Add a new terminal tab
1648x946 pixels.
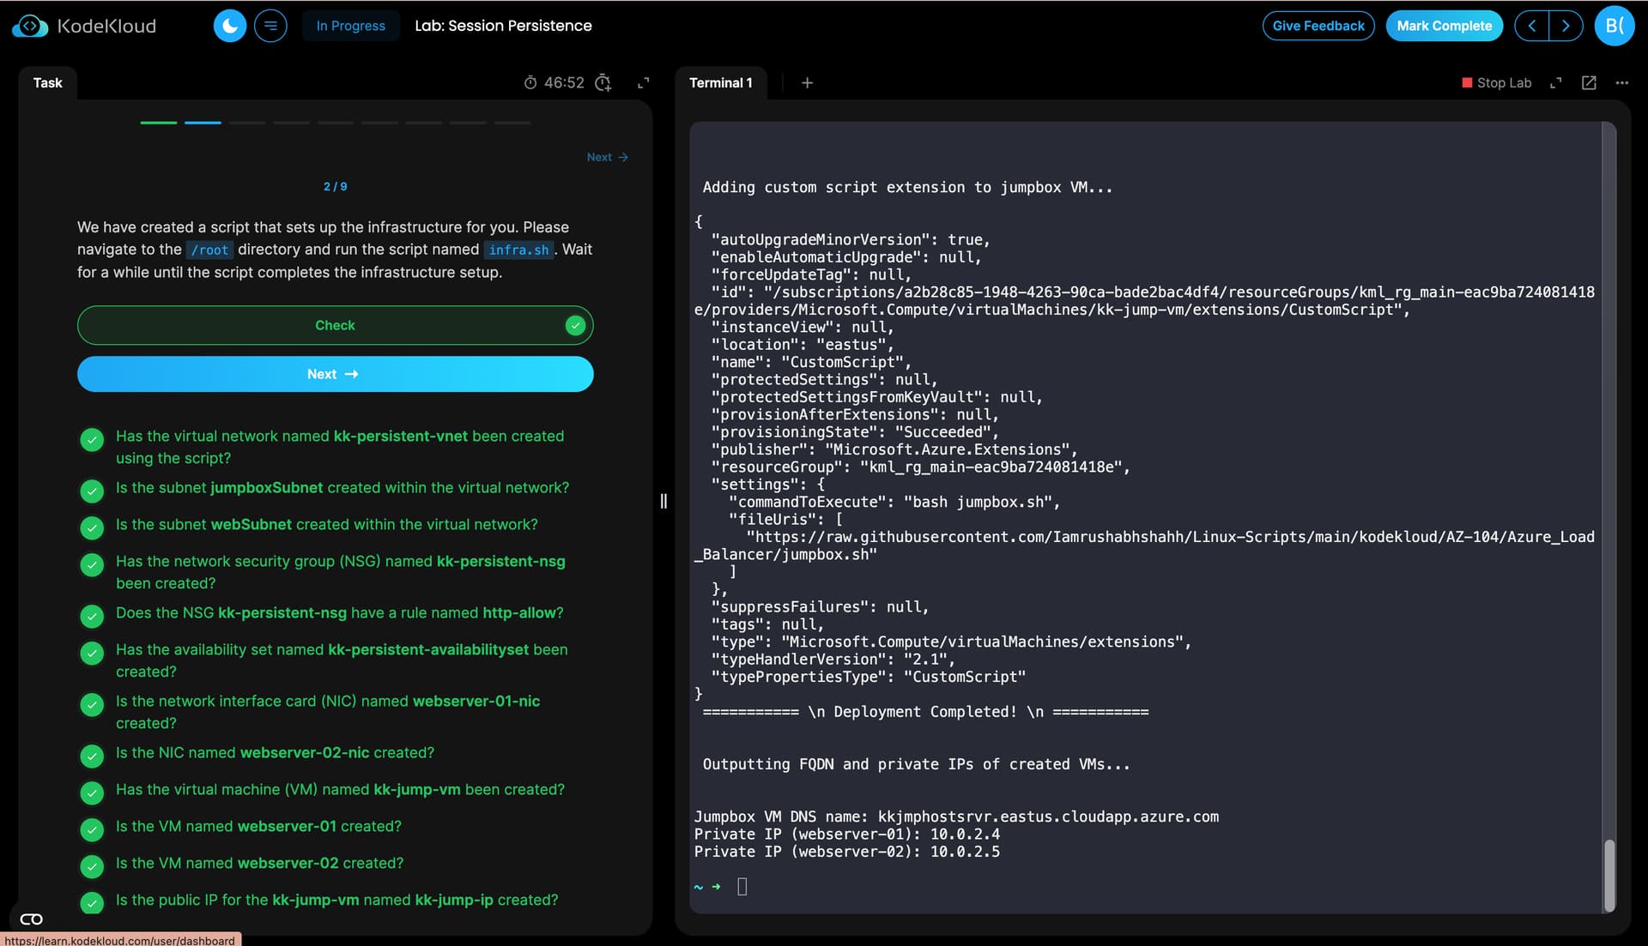pyautogui.click(x=807, y=83)
